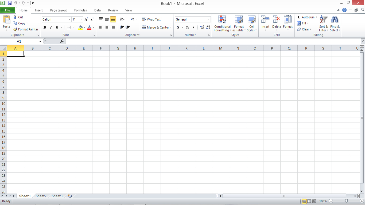Toggle Bottom Align button
Viewport: 365px width, 205px height.
(x=113, y=19)
